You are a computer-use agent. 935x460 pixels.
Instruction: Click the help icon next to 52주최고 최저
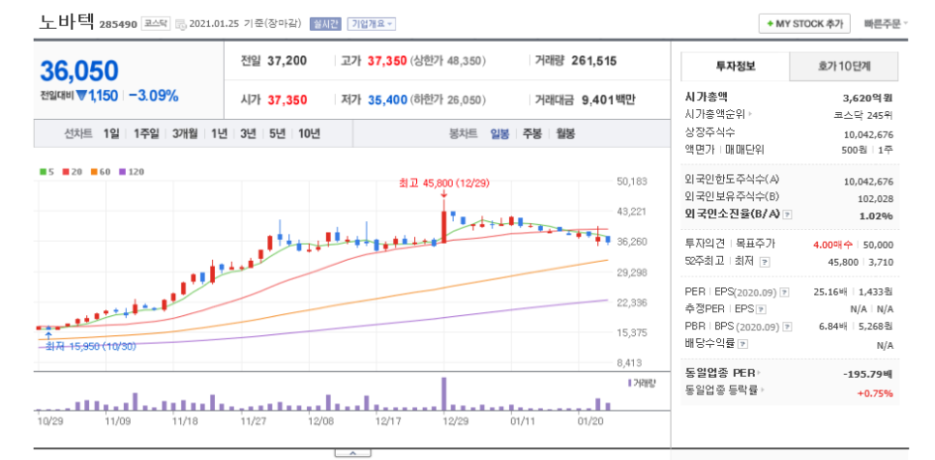(766, 261)
